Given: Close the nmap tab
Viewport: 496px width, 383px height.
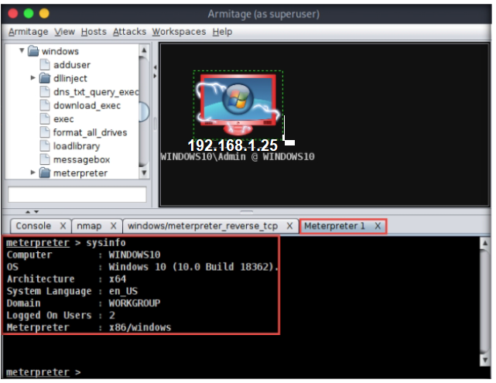Looking at the screenshot, I should pos(113,226).
